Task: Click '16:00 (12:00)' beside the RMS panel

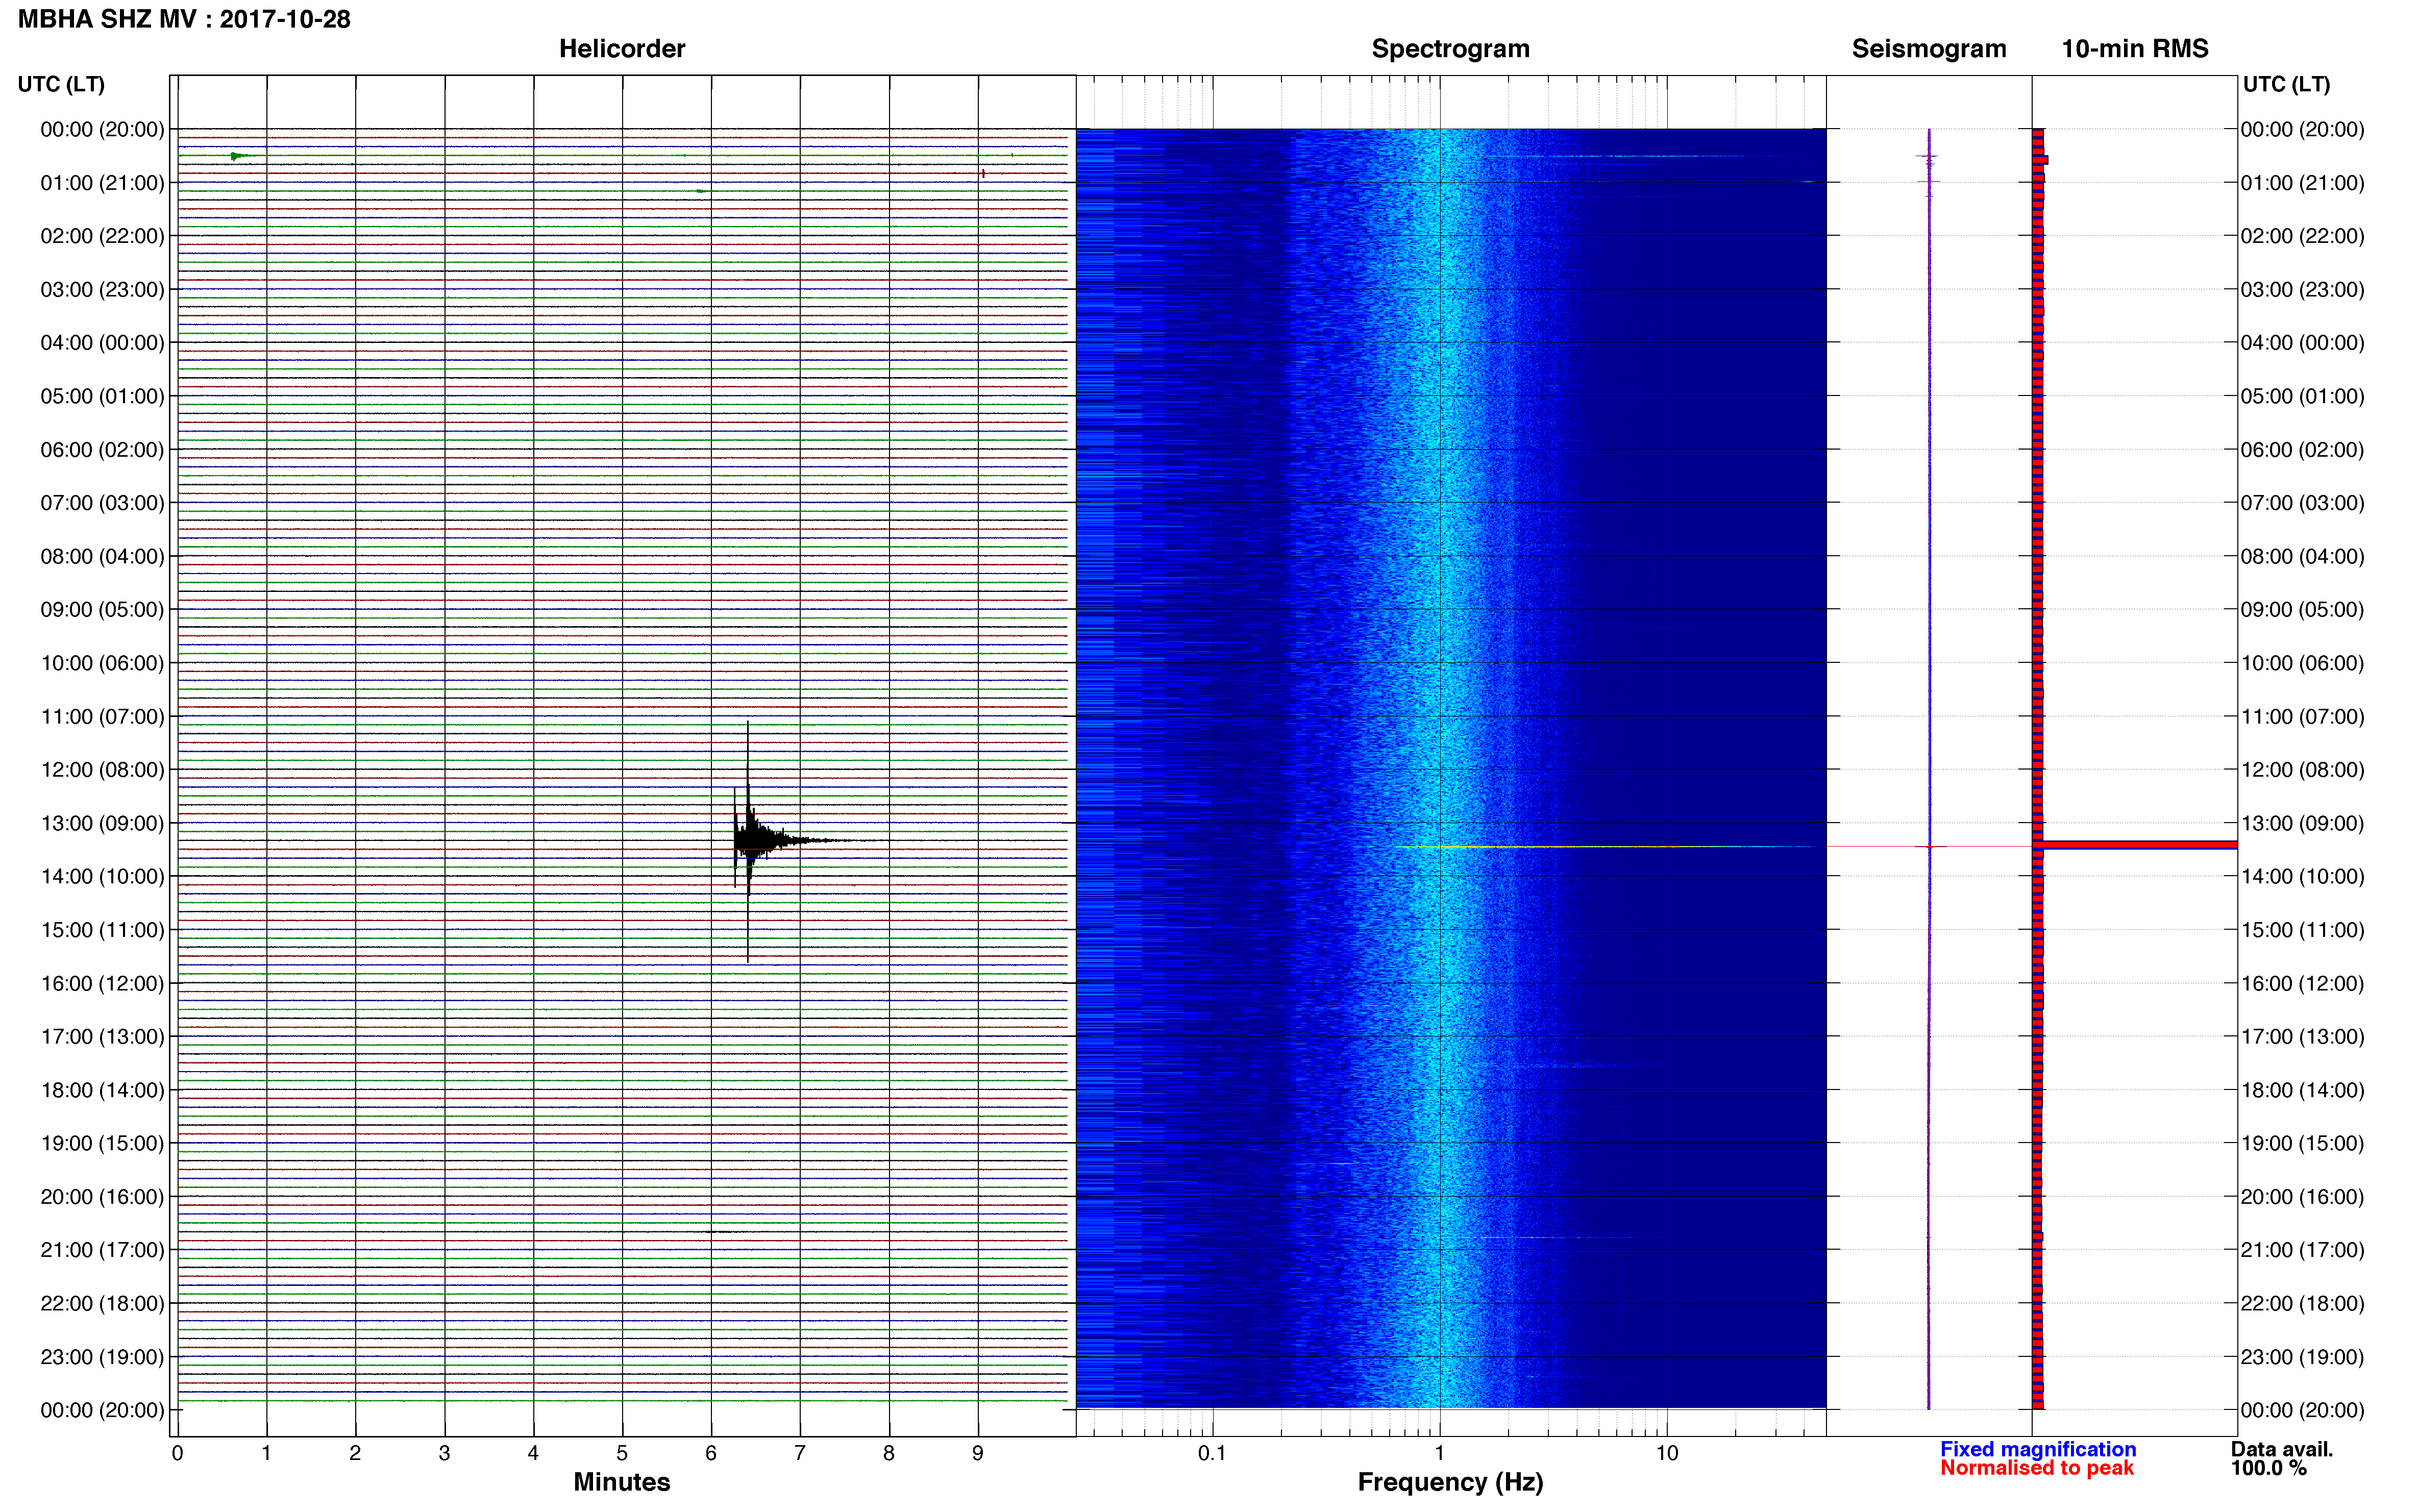Action: [x=2302, y=983]
